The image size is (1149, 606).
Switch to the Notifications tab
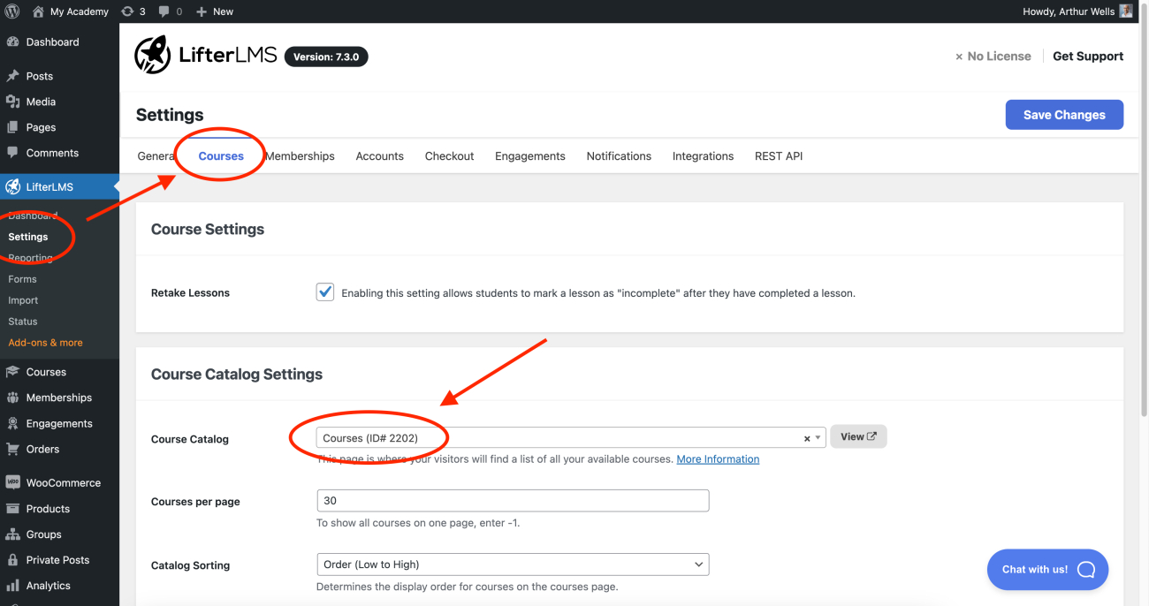coord(619,156)
